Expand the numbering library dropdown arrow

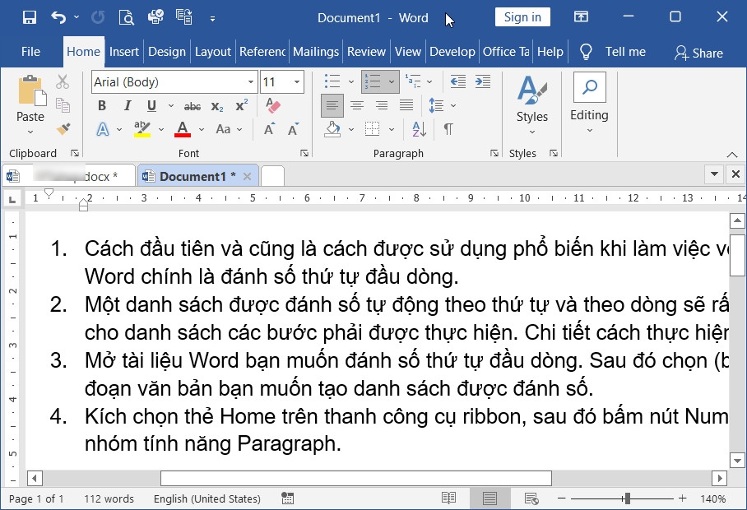[392, 81]
